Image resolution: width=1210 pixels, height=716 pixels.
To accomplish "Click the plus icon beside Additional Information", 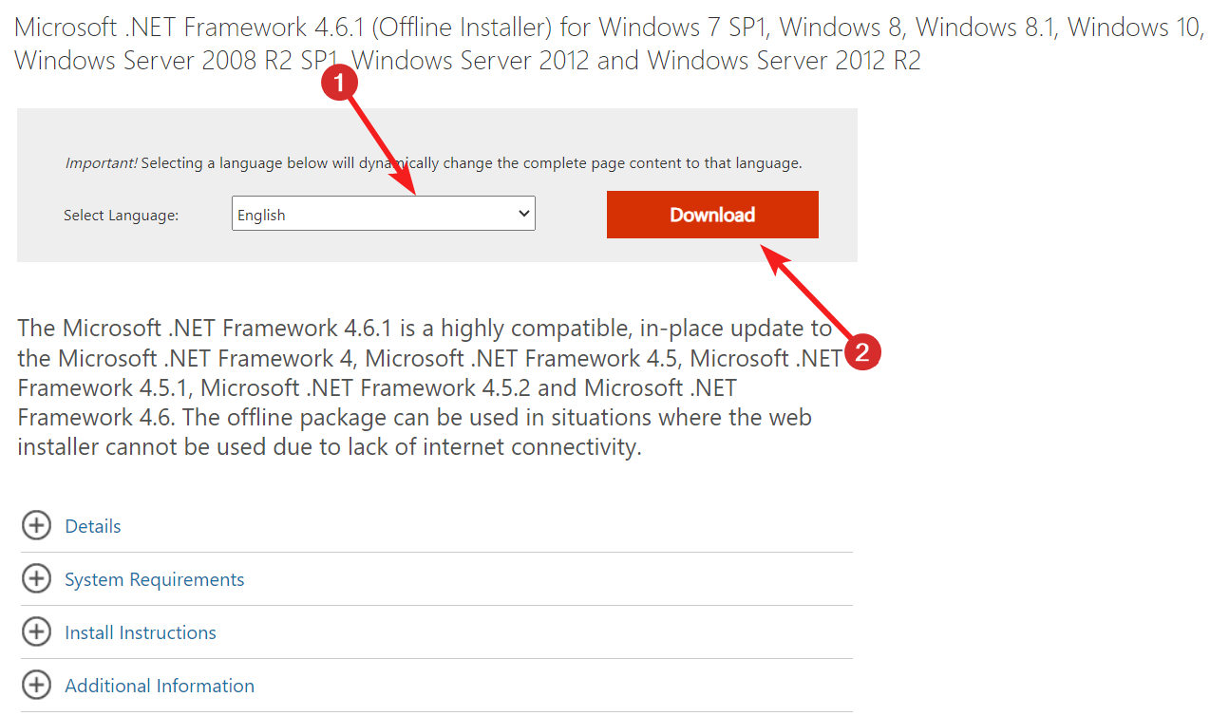I will pos(36,686).
